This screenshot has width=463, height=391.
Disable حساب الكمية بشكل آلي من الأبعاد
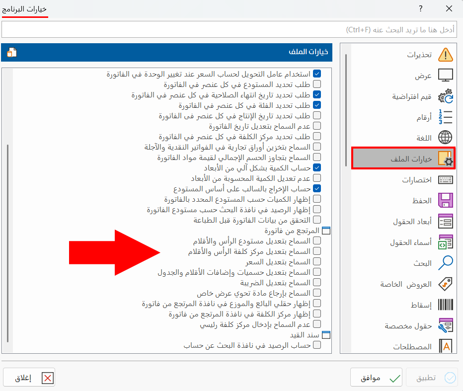[317, 167]
